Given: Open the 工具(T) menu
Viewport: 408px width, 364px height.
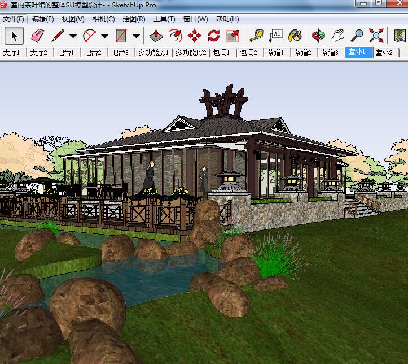Looking at the screenshot, I should pyautogui.click(x=164, y=19).
